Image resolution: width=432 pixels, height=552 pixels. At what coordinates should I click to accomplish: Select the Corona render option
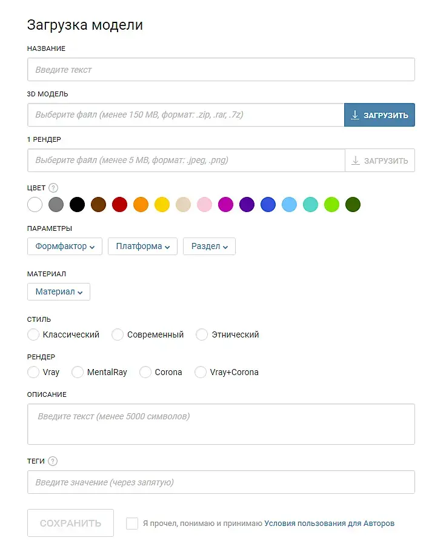coord(145,372)
